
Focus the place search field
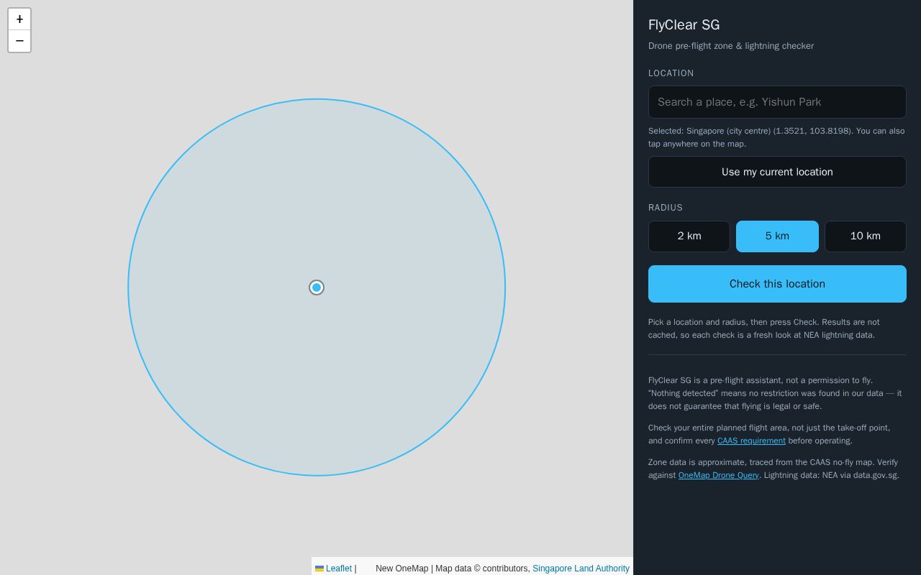pyautogui.click(x=777, y=102)
